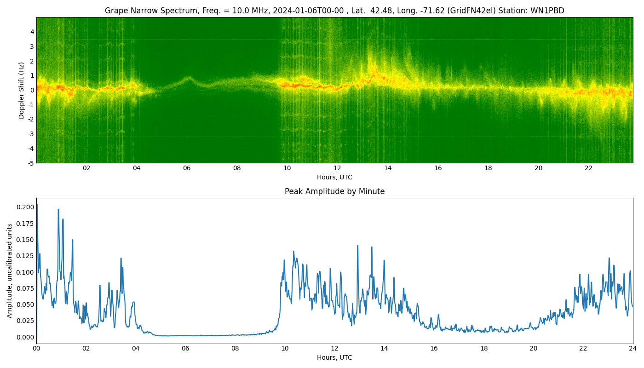
Task: Click the Doppler Shift (Hz) axis label
Action: tap(22, 90)
